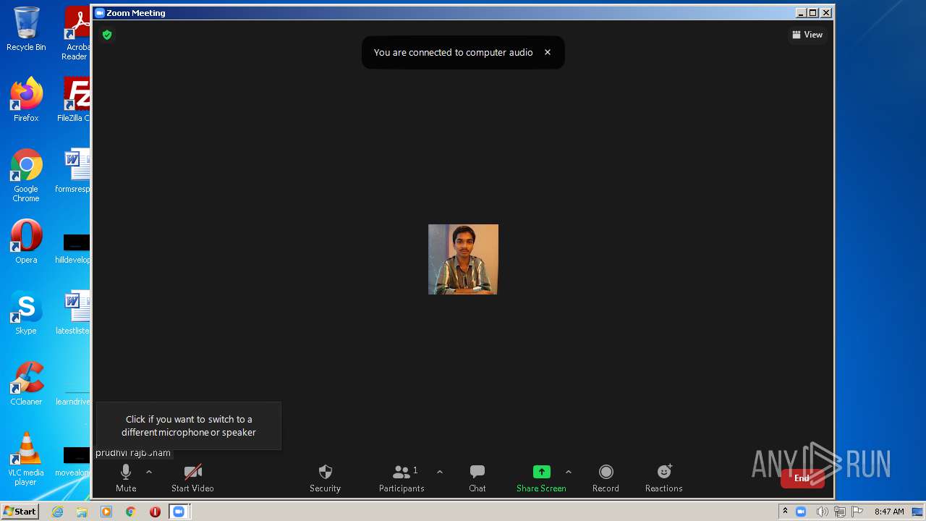This screenshot has width=926, height=521.
Task: Launch Internet Explorer from taskbar
Action: [x=58, y=512]
